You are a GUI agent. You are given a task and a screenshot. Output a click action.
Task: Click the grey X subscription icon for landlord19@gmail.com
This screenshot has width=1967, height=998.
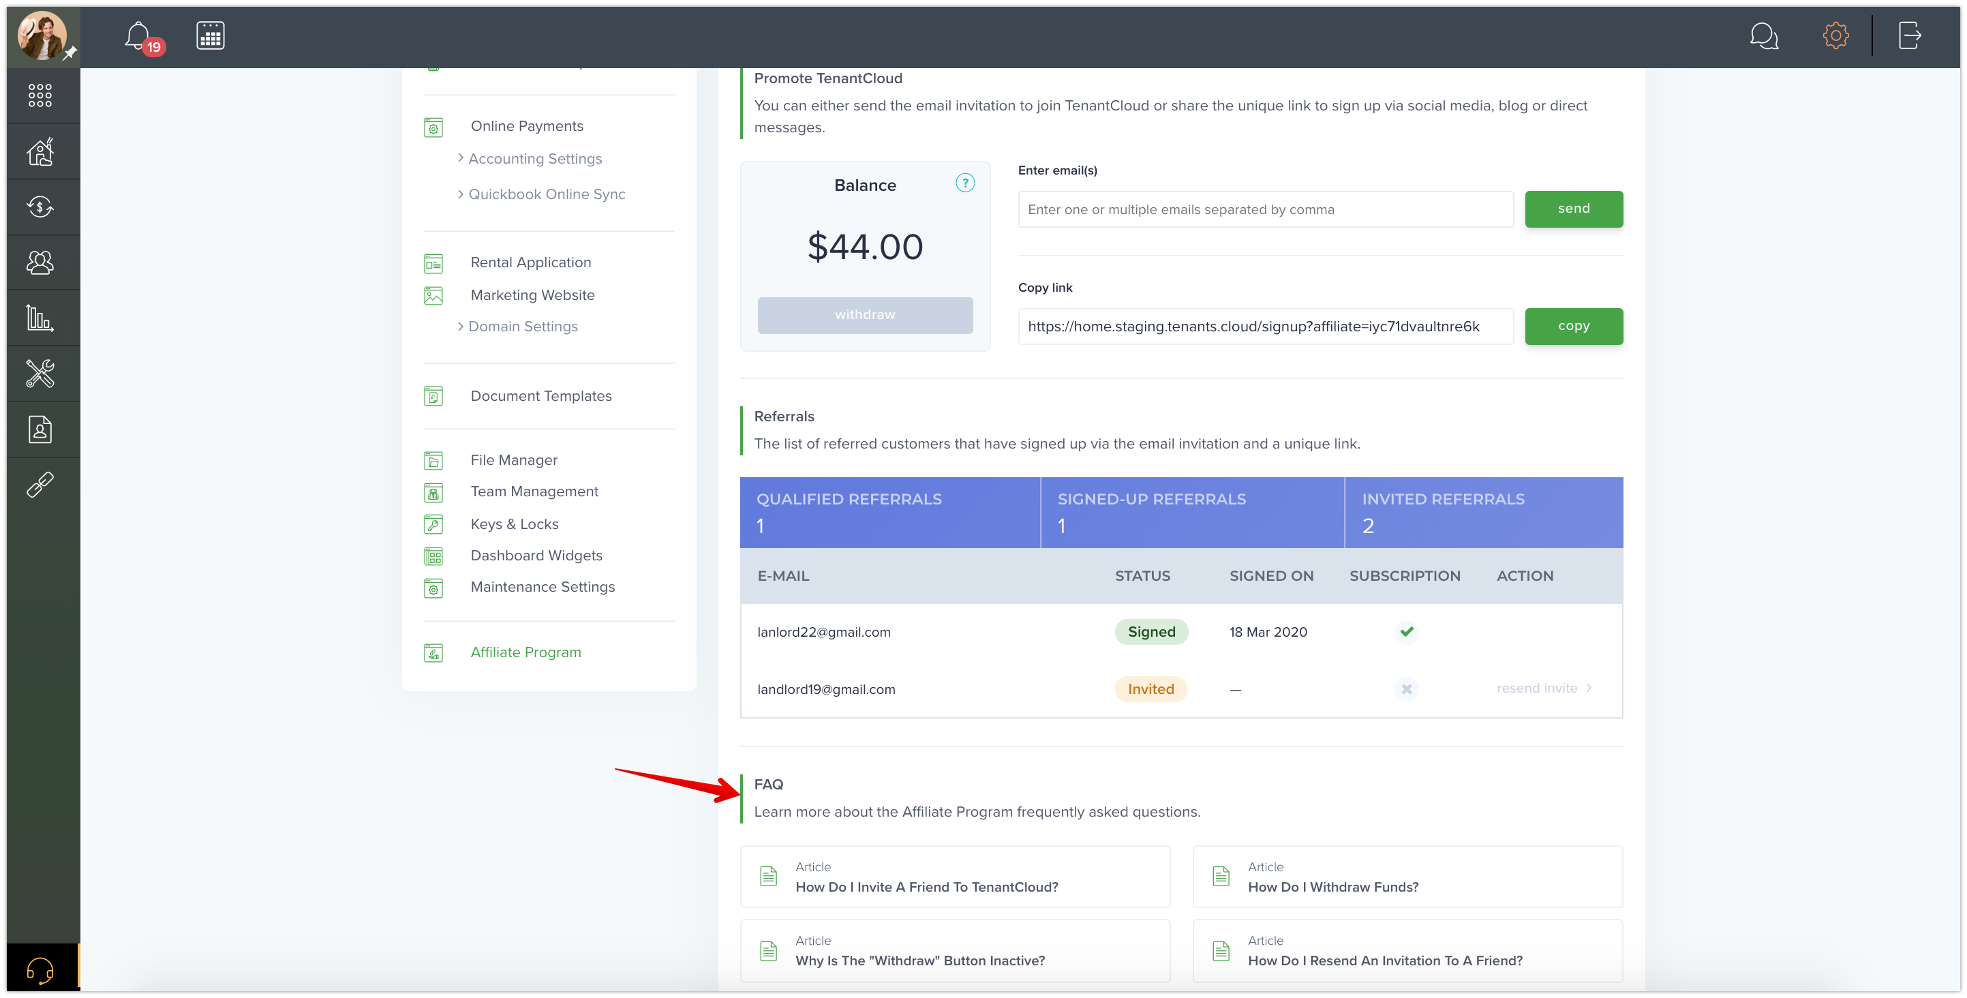click(x=1406, y=689)
